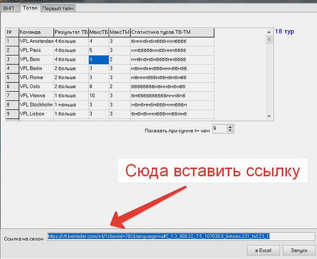Click the highlighted МаксТБ cell for VFL Bern
317x259 pixels.
pos(98,60)
